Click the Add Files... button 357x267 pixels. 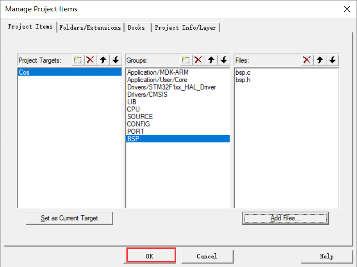pyautogui.click(x=286, y=218)
